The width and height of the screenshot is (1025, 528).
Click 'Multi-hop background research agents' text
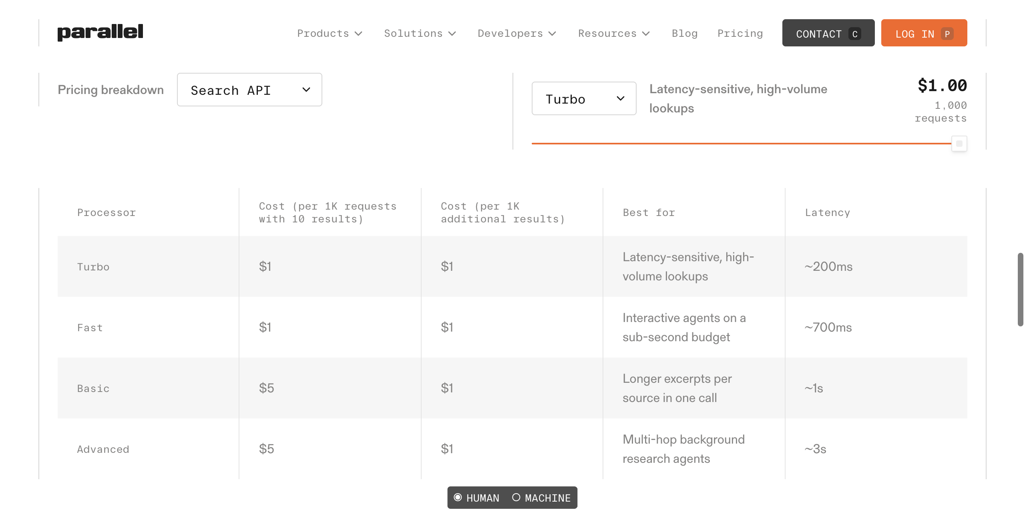click(683, 449)
